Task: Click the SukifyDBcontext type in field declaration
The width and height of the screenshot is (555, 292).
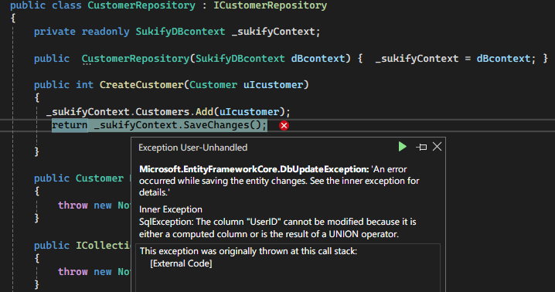Action: (180, 32)
